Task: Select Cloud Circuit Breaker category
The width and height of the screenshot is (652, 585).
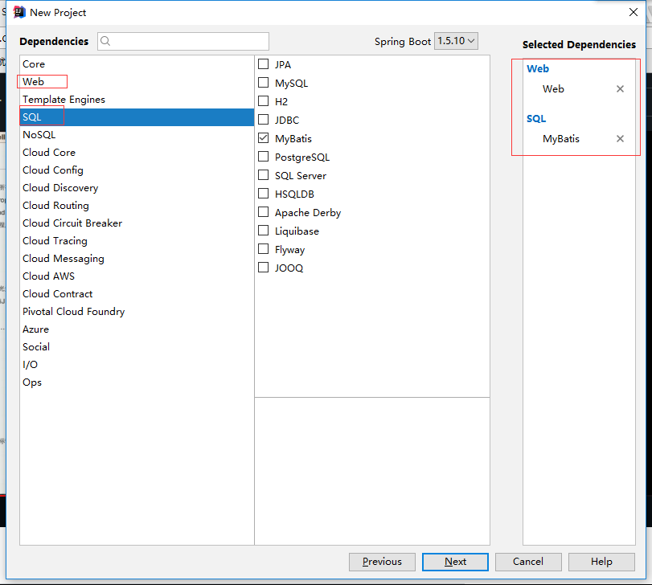Action: 137,223
